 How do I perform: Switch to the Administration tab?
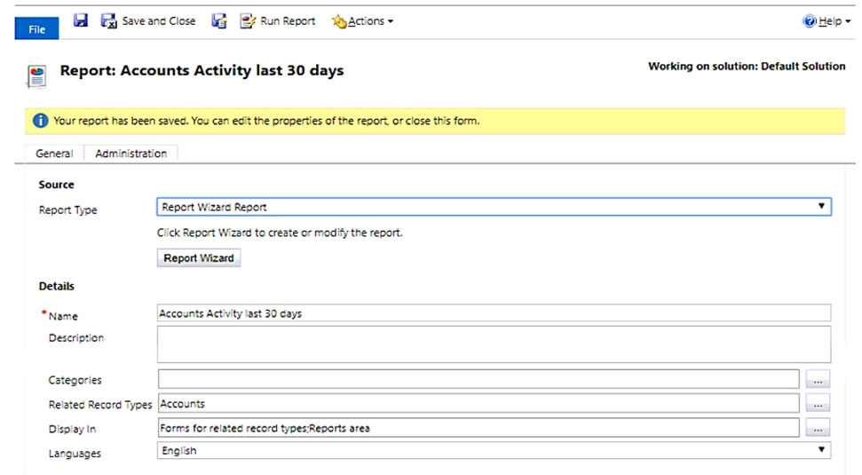[x=130, y=154]
